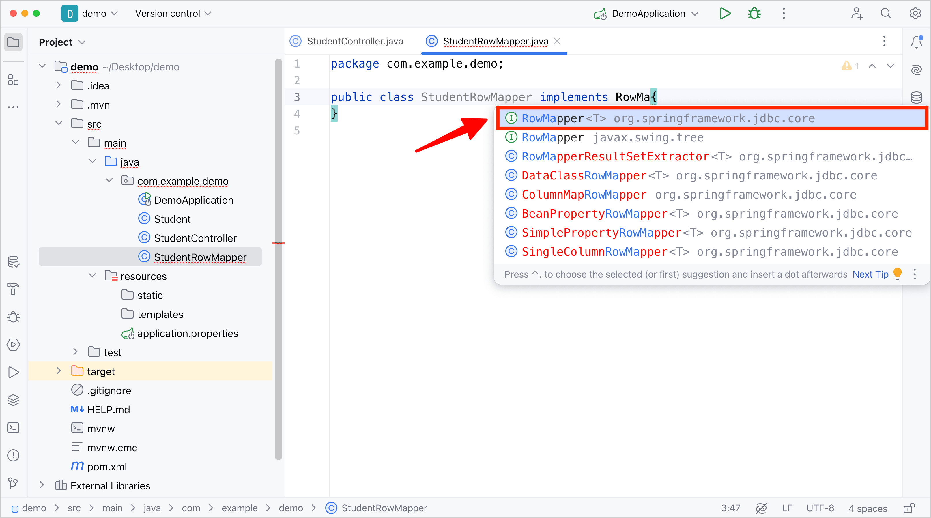Choose RowMapperResultSetExtractor<T> suggestion

pyautogui.click(x=712, y=156)
